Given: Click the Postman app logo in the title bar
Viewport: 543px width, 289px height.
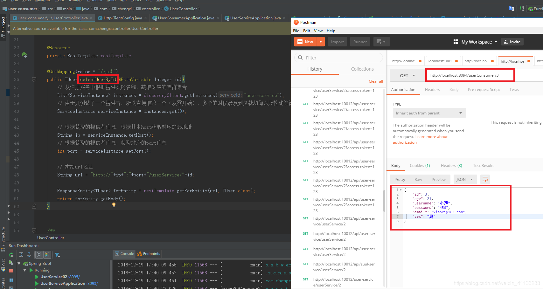Looking at the screenshot, I should pos(296,22).
